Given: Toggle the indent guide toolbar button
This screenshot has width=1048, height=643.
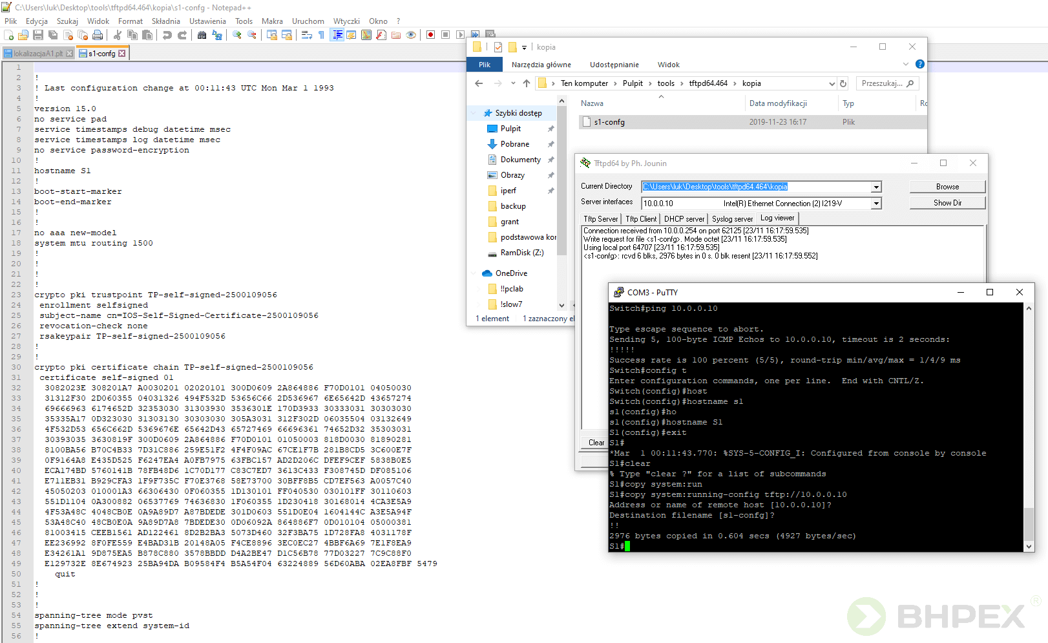Looking at the screenshot, I should (337, 35).
